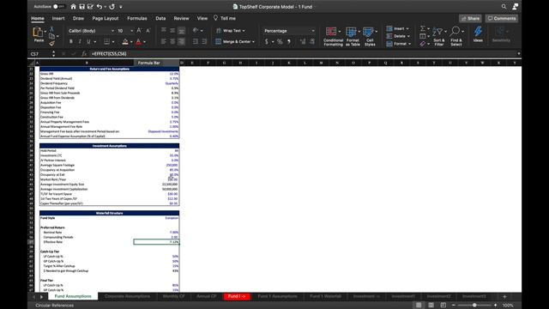Apply Comma Style number format

point(289,42)
